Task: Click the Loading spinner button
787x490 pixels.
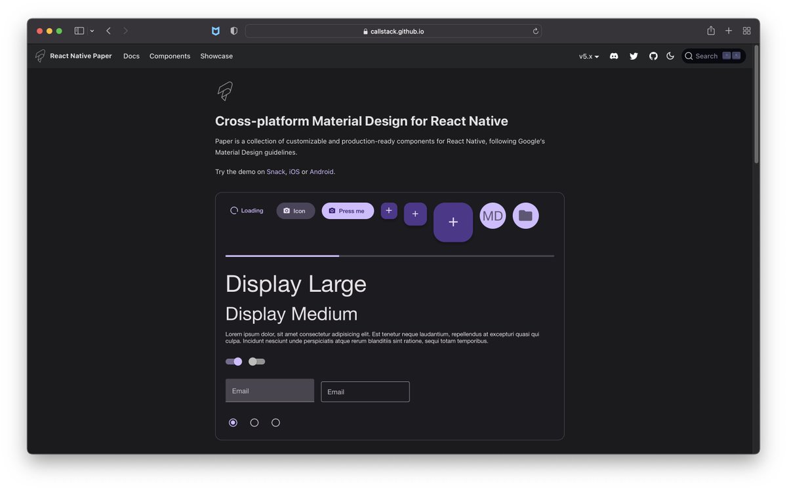Action: tap(247, 211)
